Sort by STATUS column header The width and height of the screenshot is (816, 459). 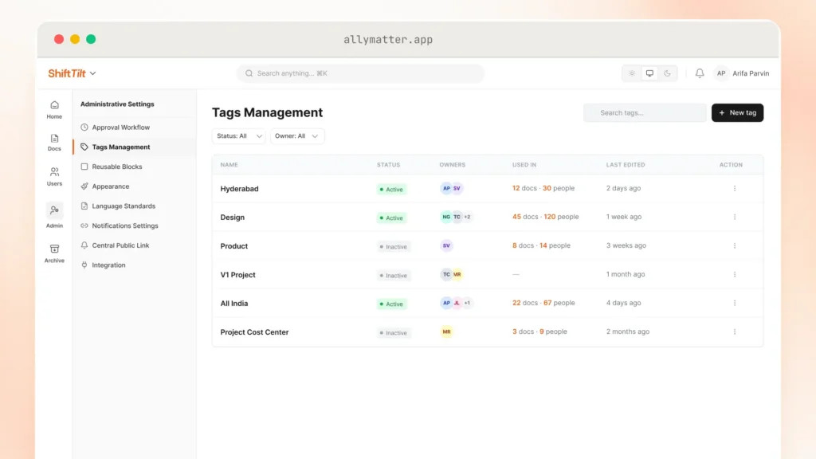[388, 165]
